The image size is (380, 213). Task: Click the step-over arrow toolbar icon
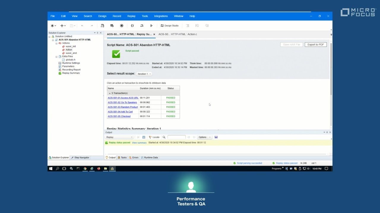(142, 26)
